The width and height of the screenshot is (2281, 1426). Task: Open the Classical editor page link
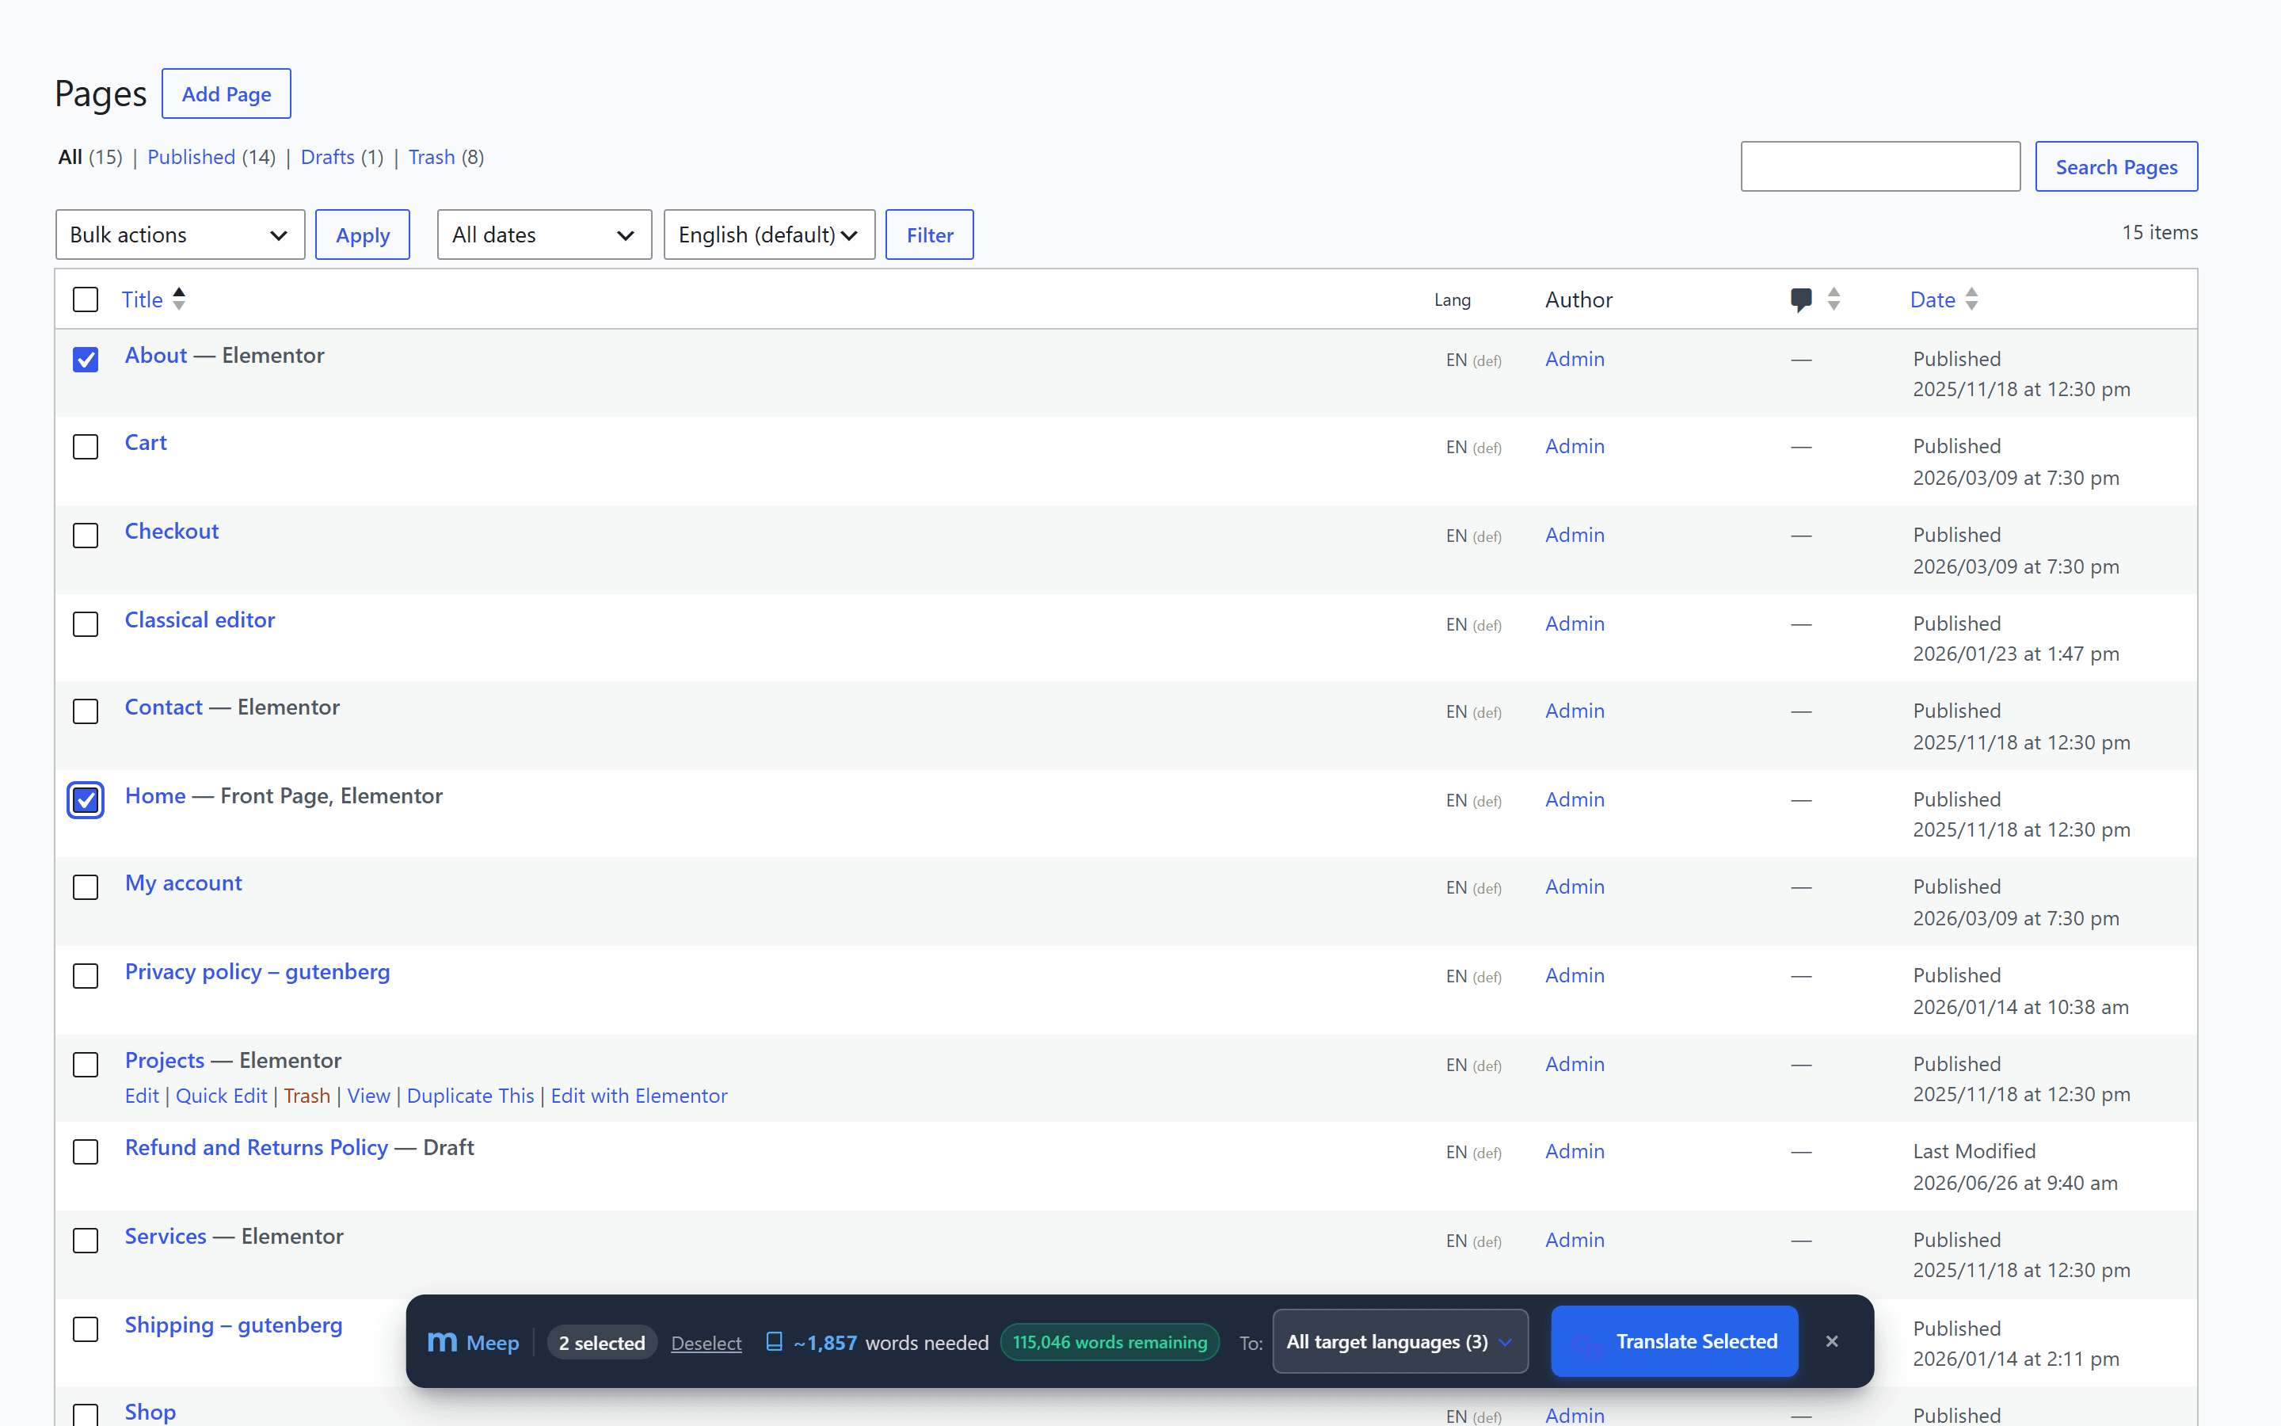[200, 620]
